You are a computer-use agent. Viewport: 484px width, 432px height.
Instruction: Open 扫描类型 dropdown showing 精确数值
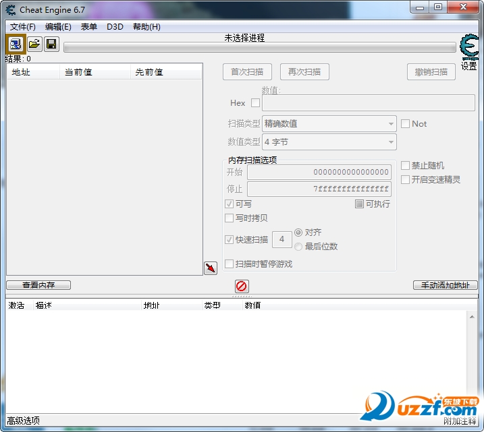[329, 124]
